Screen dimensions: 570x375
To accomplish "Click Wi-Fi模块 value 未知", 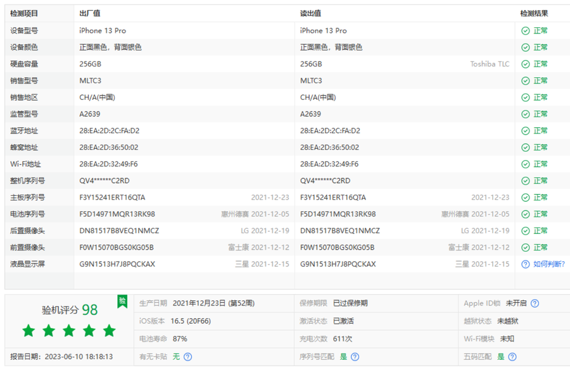I will [x=507, y=340].
